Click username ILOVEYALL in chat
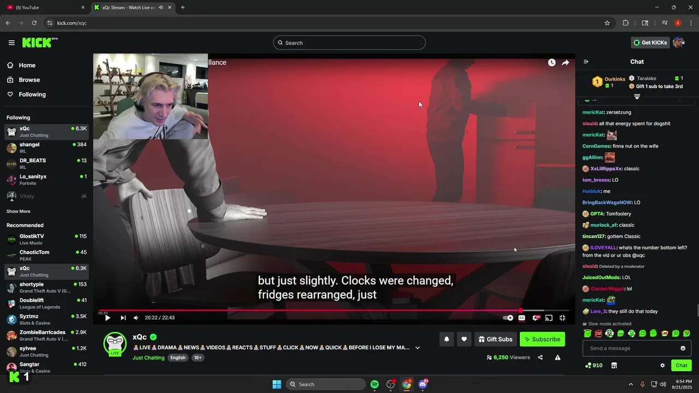 point(603,247)
